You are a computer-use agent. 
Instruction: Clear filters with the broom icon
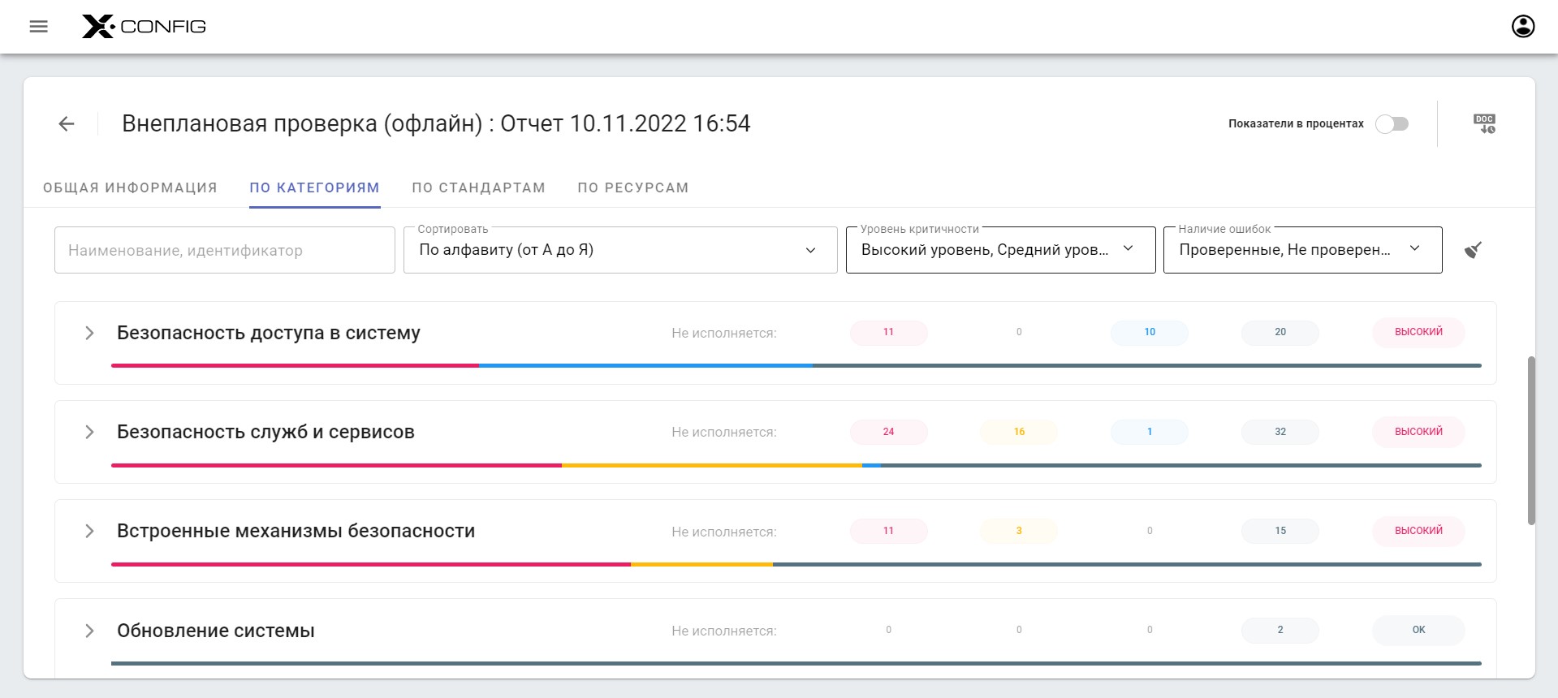[1473, 250]
